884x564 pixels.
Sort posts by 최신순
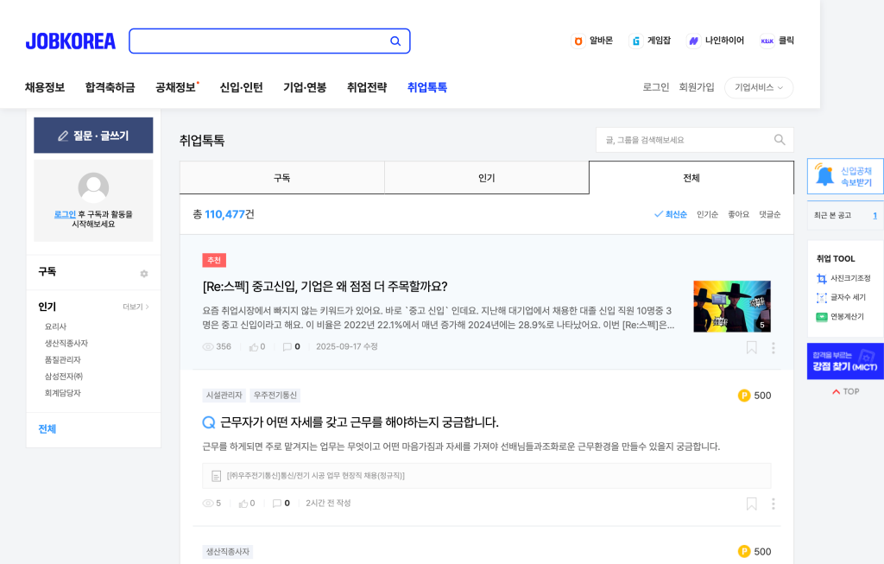pyautogui.click(x=671, y=214)
